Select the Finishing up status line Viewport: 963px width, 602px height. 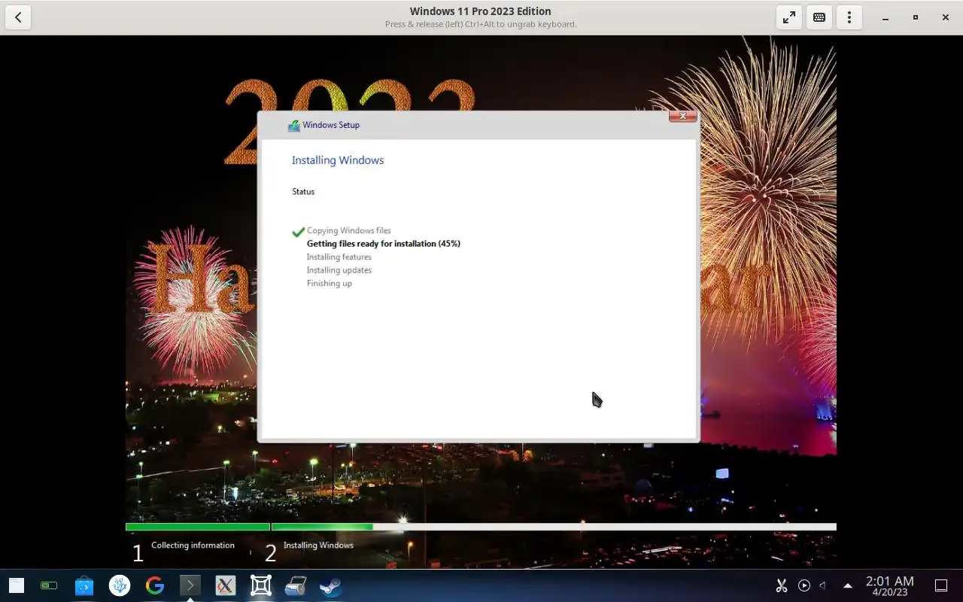pyautogui.click(x=330, y=283)
